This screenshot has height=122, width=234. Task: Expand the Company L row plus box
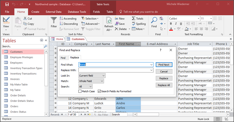tap(55, 99)
